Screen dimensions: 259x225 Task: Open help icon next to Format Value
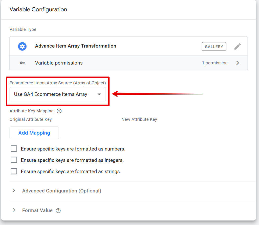tap(58, 211)
